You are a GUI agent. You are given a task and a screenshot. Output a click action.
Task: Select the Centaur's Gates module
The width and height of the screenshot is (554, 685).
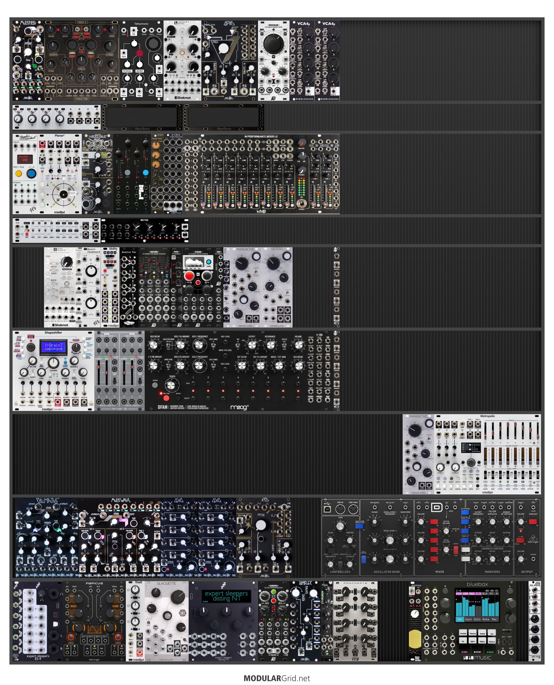point(182,61)
